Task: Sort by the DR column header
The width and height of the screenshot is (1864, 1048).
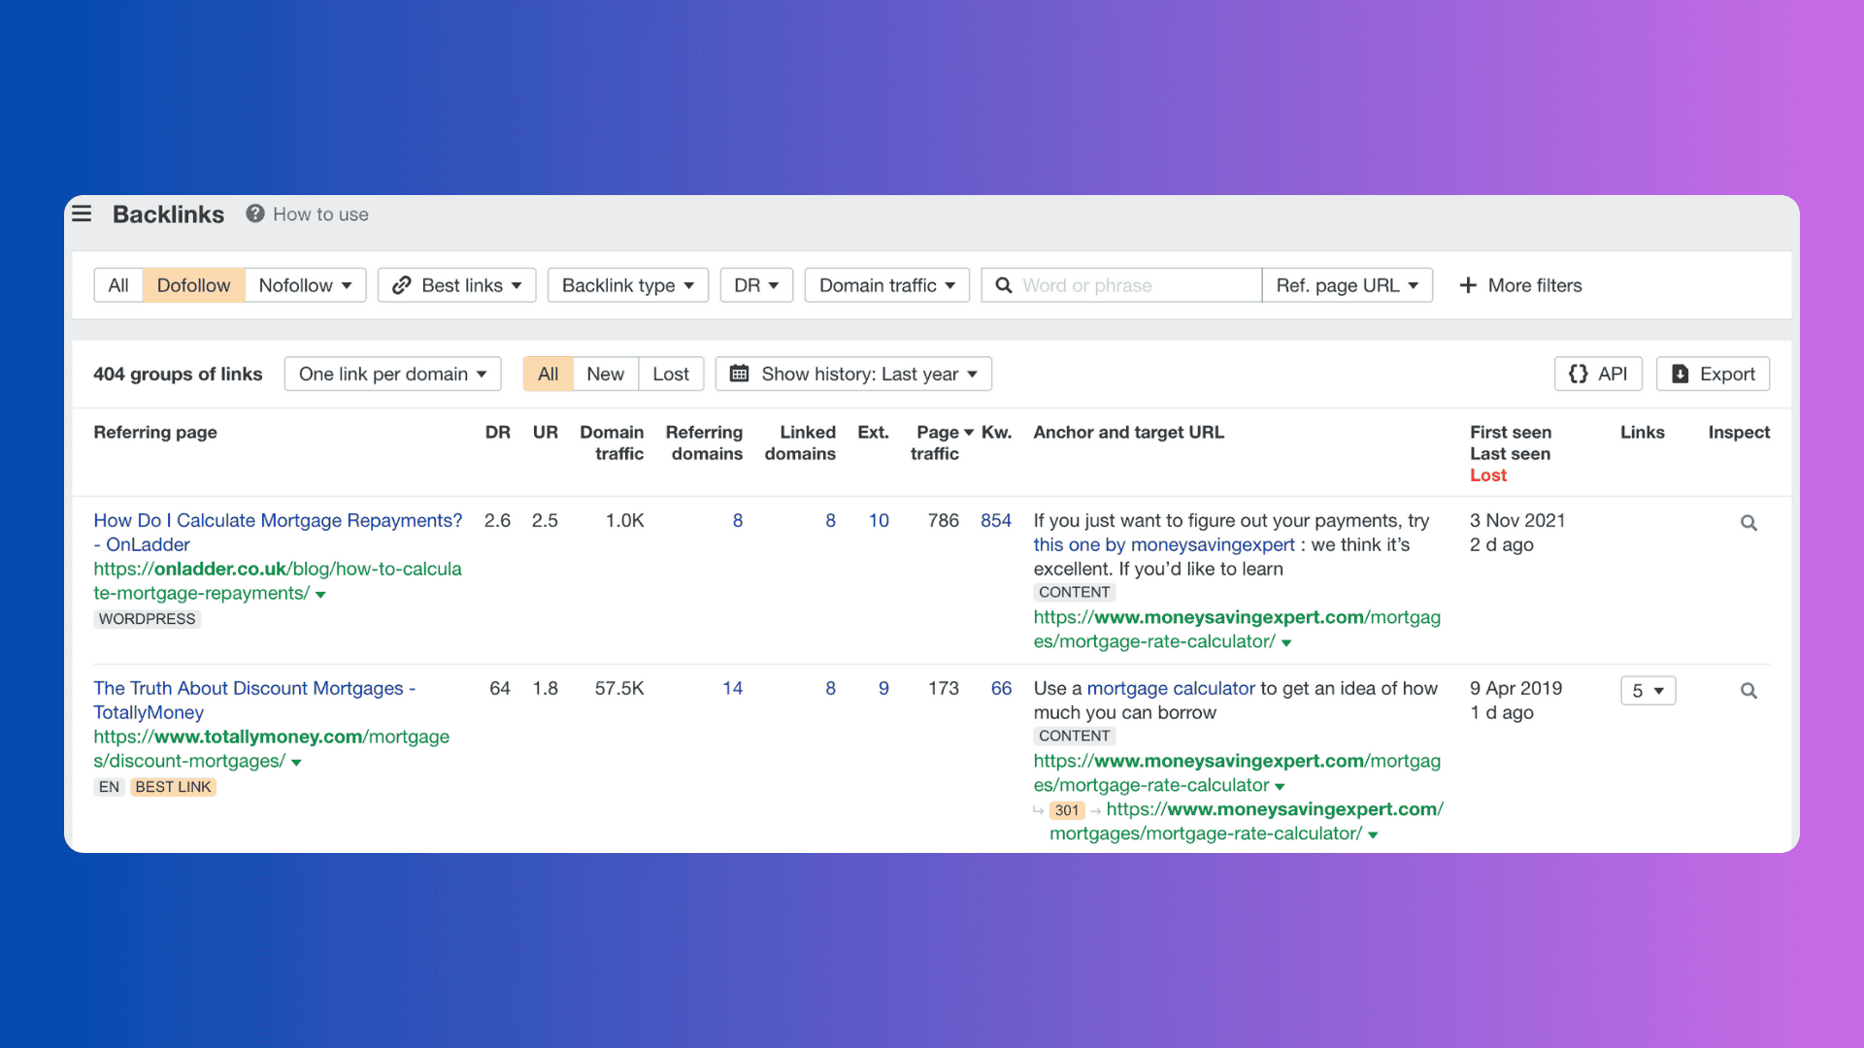Action: point(497,432)
